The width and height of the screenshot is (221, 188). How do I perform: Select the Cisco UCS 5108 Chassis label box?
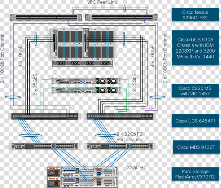(x=195, y=48)
